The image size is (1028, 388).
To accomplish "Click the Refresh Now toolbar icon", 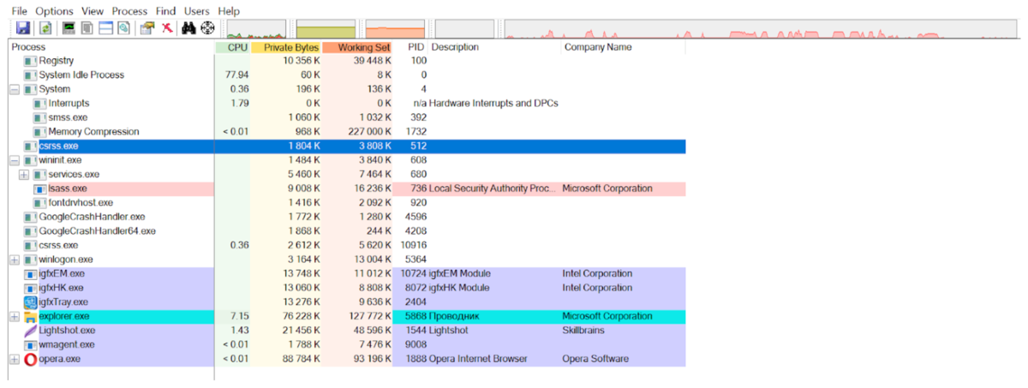I will 45,28.
